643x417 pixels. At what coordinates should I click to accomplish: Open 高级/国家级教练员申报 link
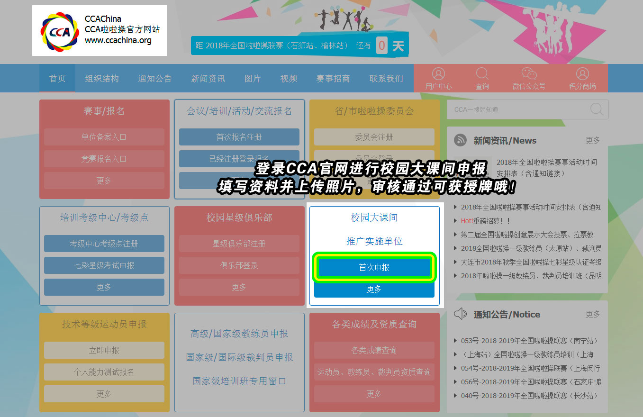point(239,334)
